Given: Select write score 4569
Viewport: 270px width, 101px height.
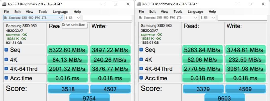Looking at the screenshot, I should pyautogui.click(x=246, y=89).
